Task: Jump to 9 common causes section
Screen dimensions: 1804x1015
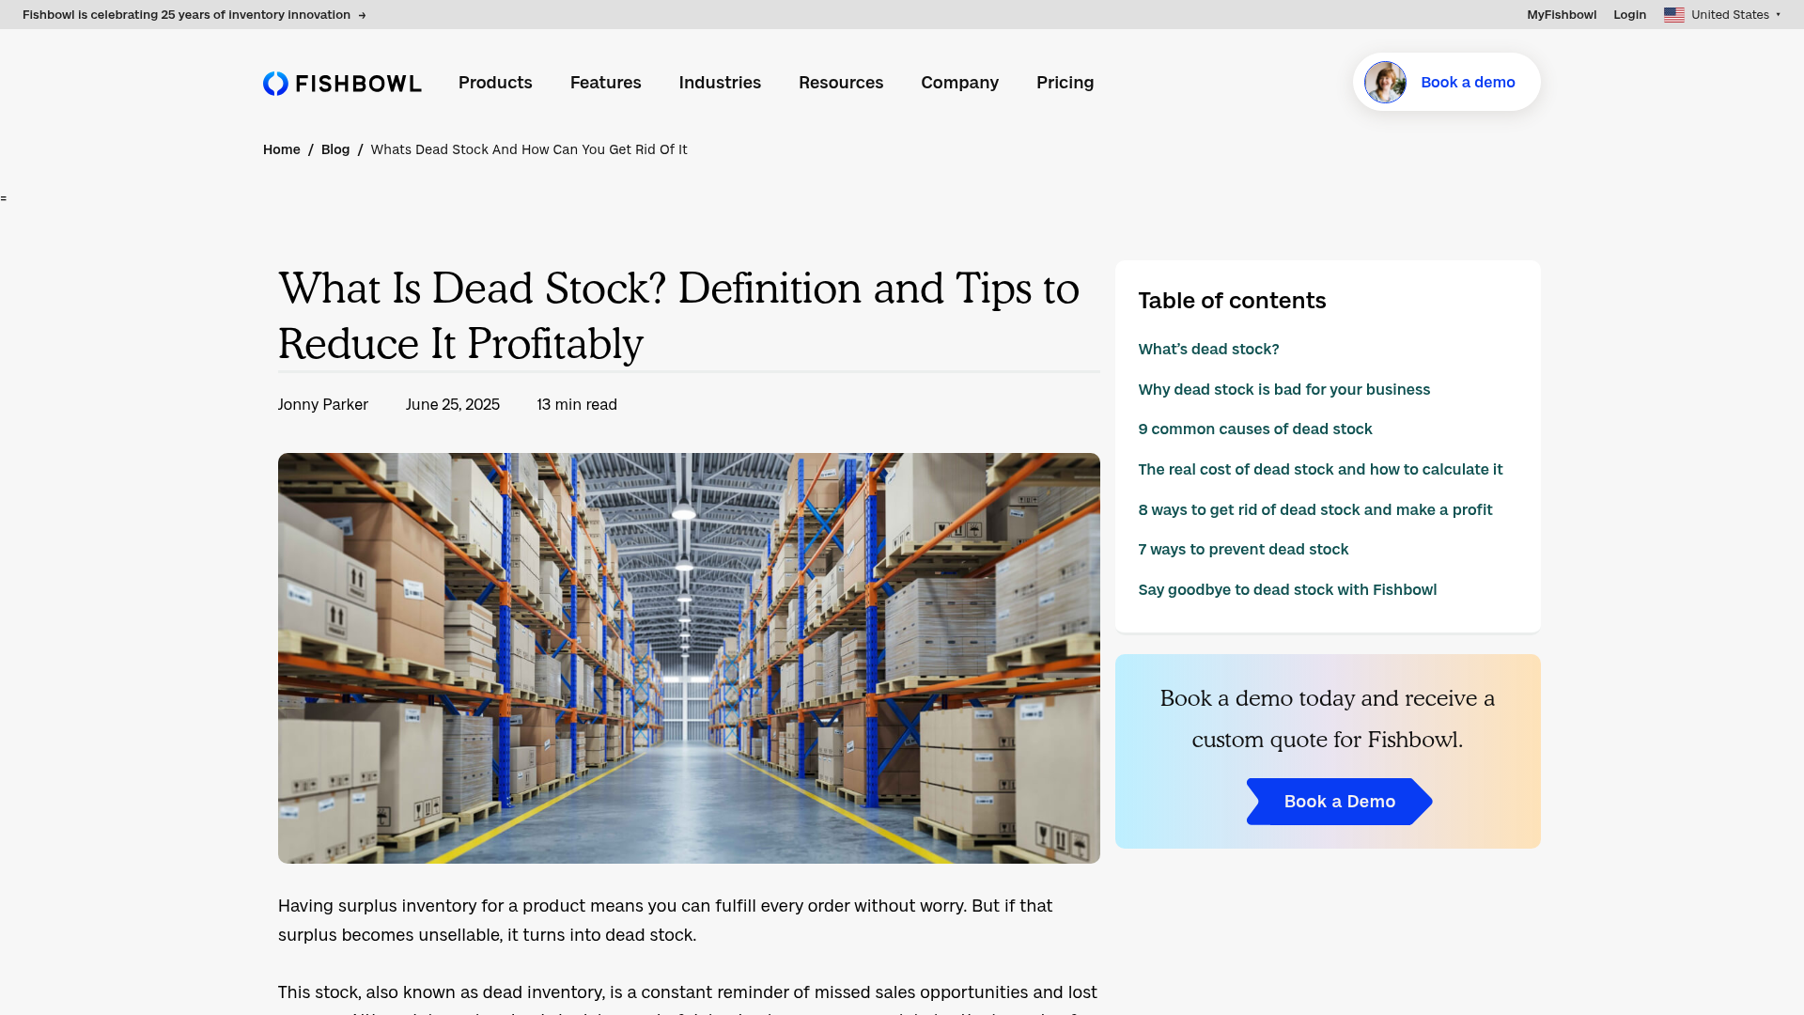Action: click(1255, 429)
